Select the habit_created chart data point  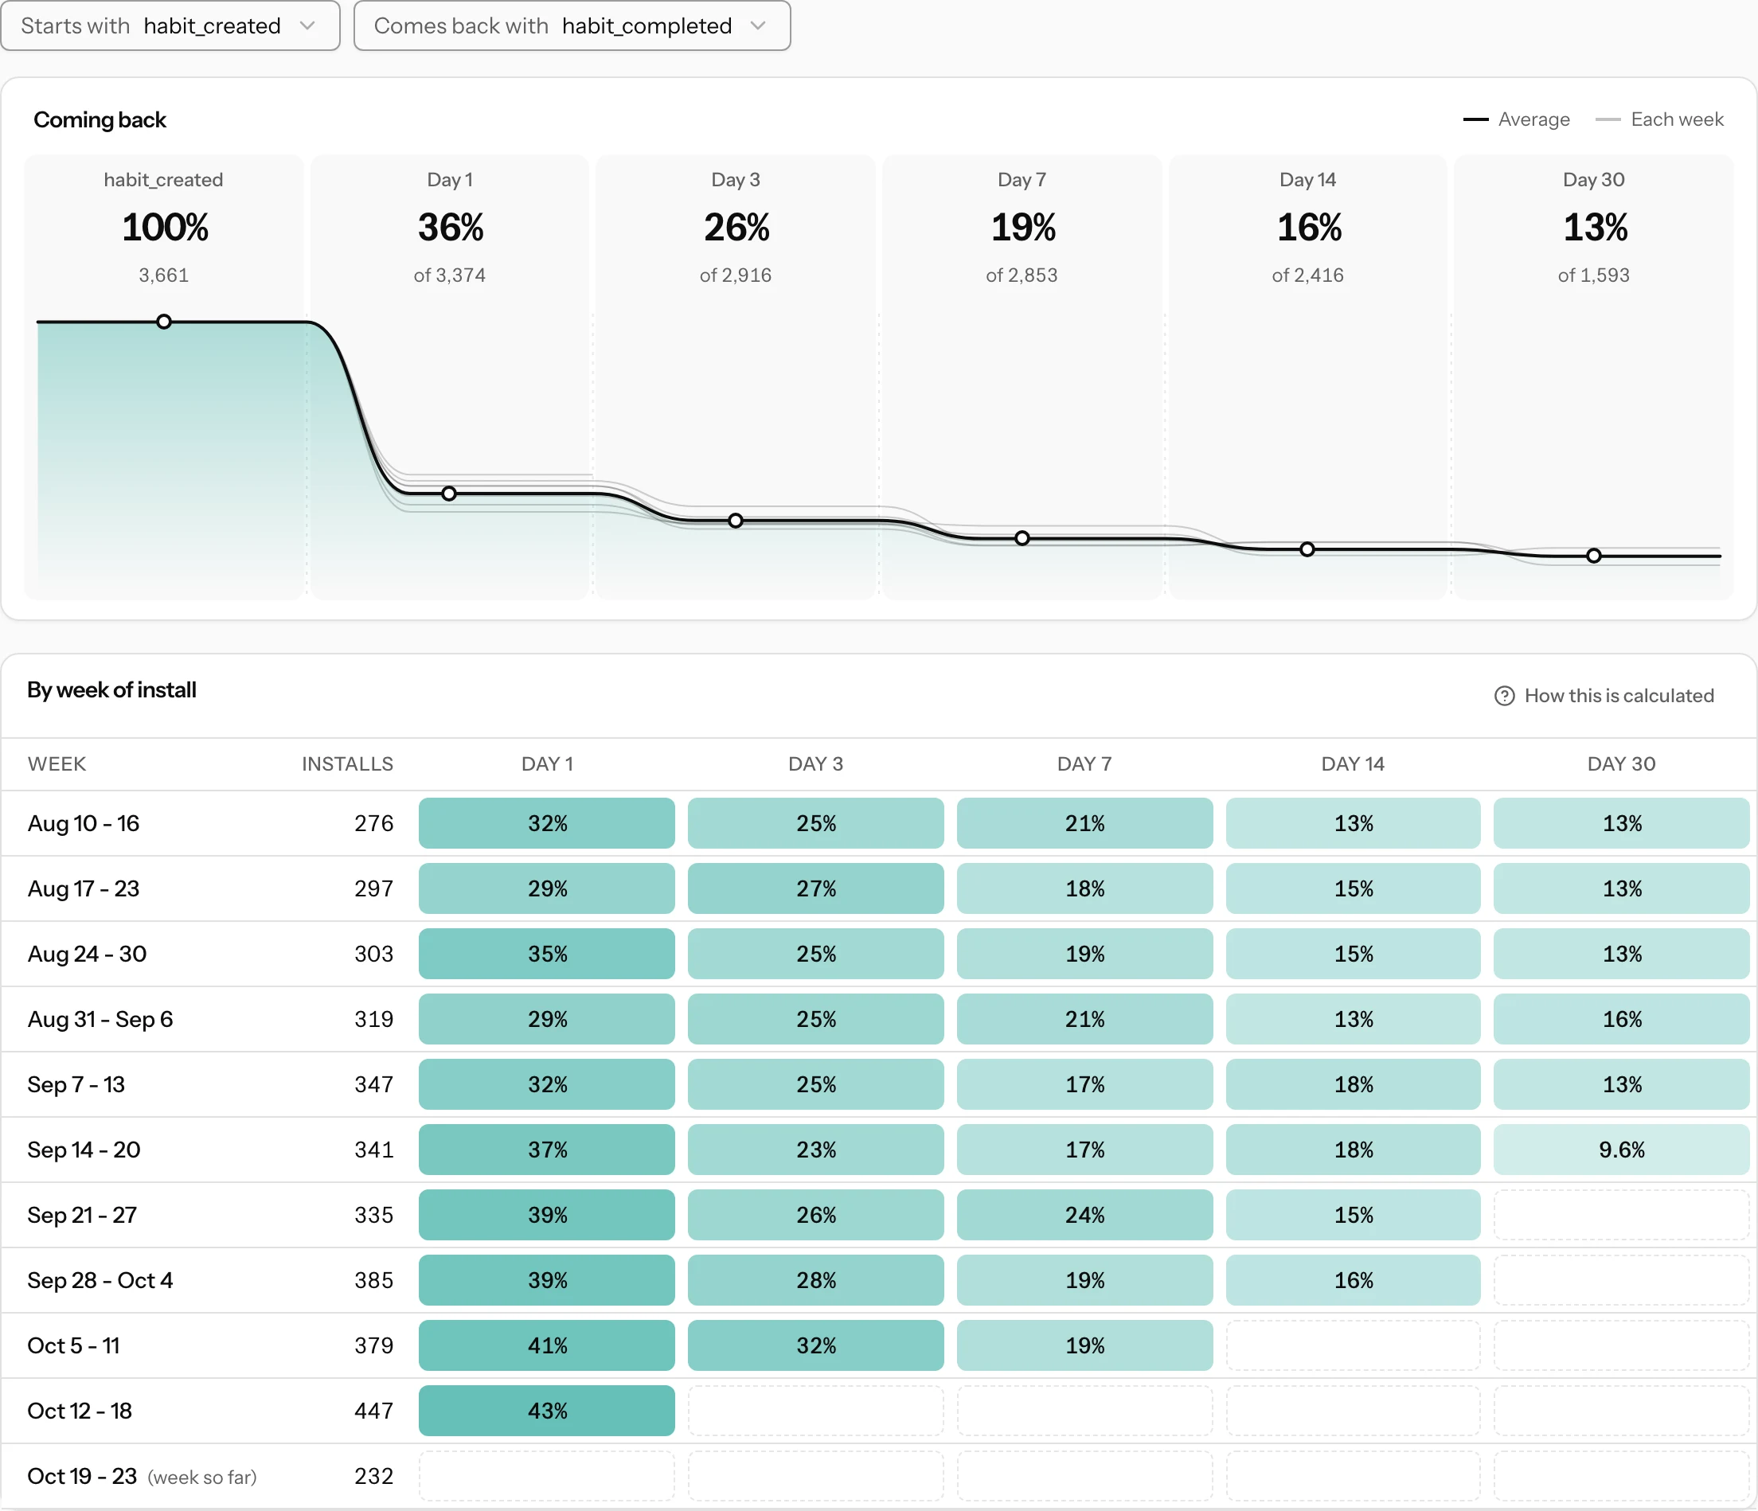164,322
